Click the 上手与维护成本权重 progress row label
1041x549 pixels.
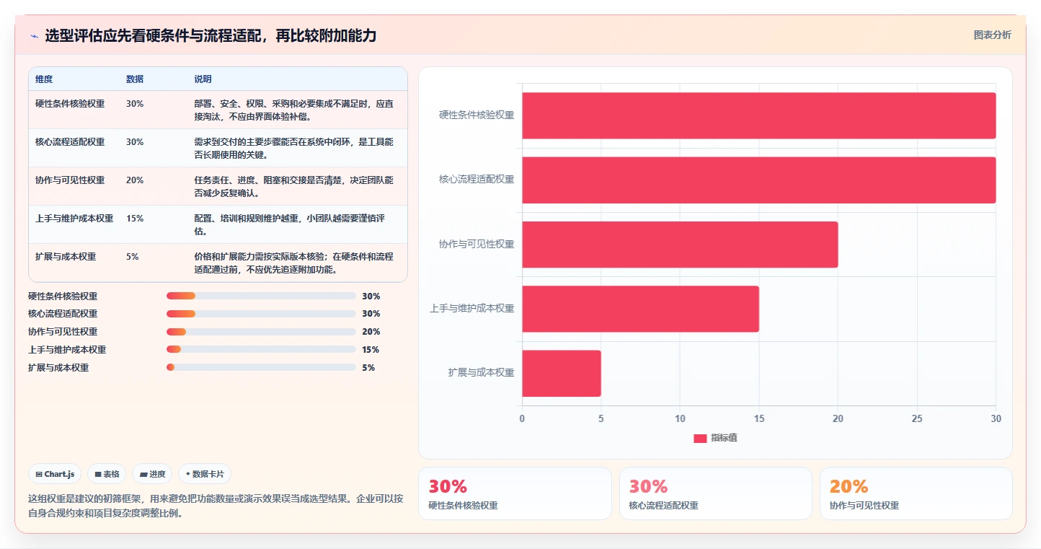[67, 350]
